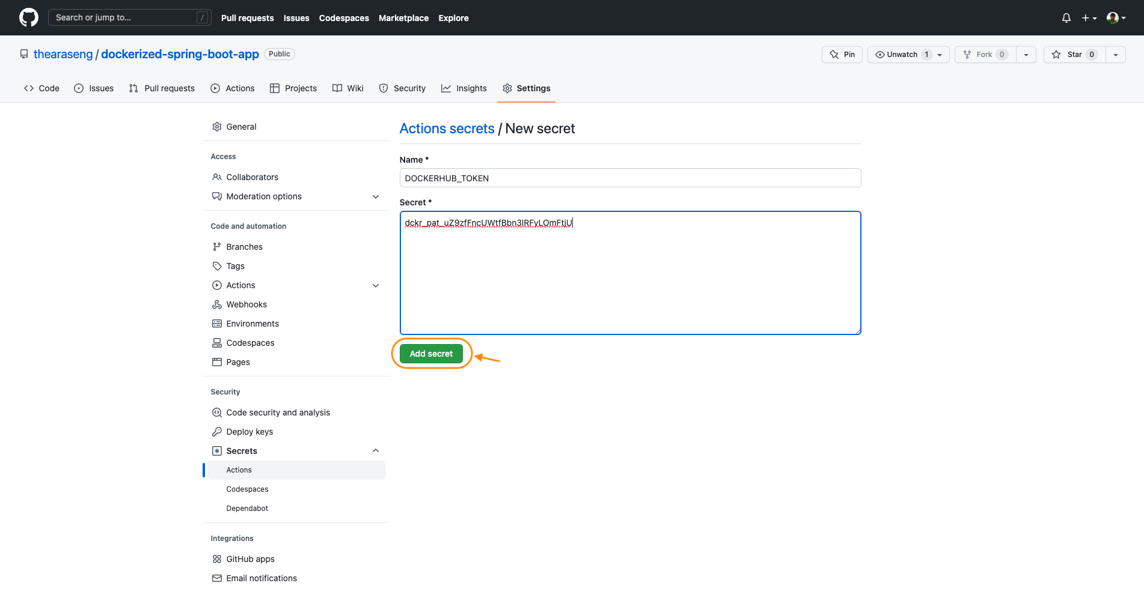Open Email notifications settings
The height and width of the screenshot is (598, 1144).
[x=296, y=578]
